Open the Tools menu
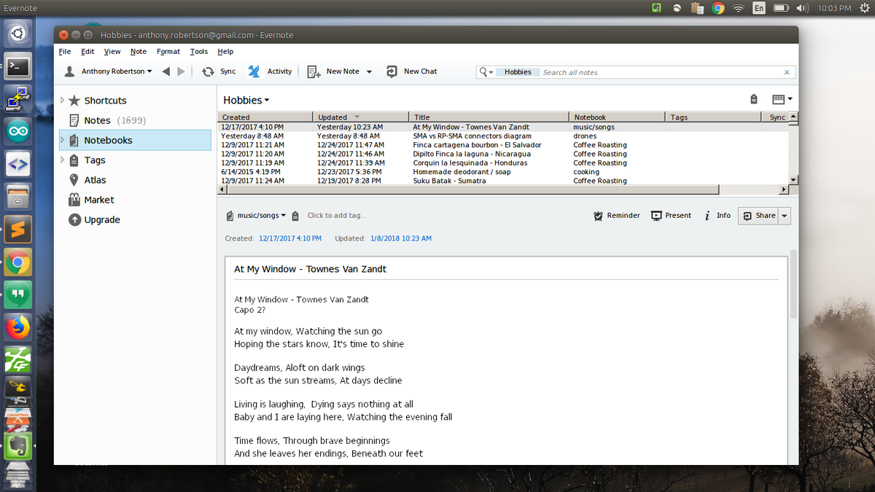This screenshot has height=492, width=875. 198,51
